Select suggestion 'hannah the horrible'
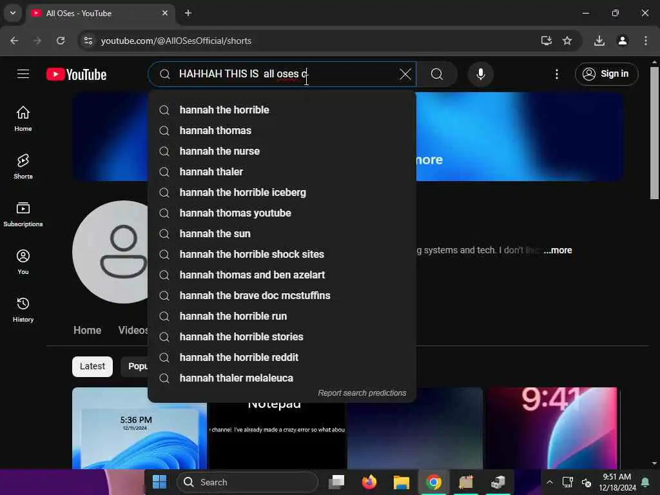This screenshot has height=495, width=660. 282,110
